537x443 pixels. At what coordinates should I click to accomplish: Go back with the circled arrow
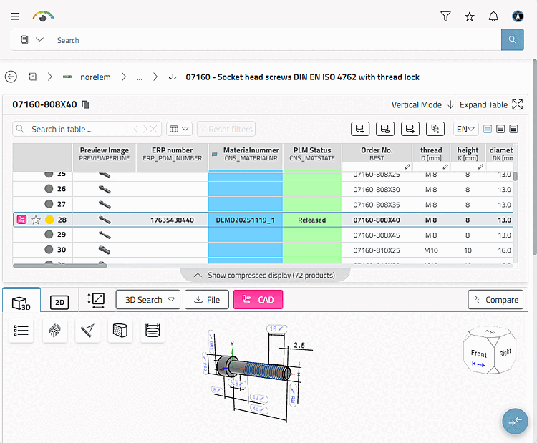click(11, 77)
